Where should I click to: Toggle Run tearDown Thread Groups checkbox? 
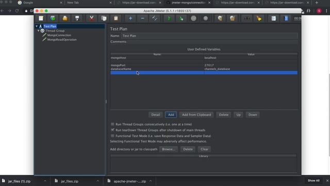point(112,130)
